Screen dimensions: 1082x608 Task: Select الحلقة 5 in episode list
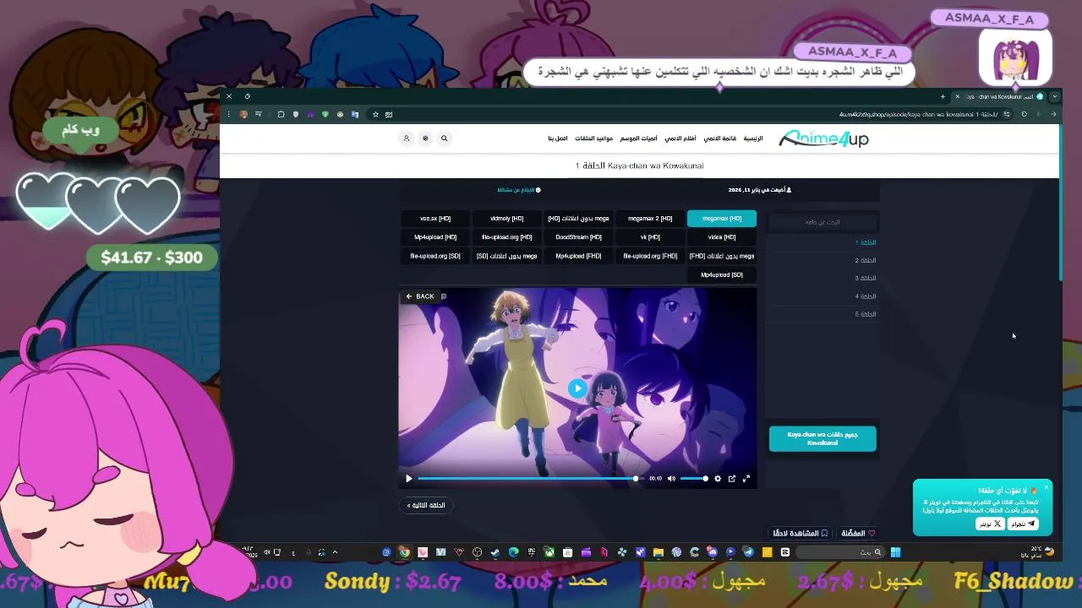[x=866, y=314]
